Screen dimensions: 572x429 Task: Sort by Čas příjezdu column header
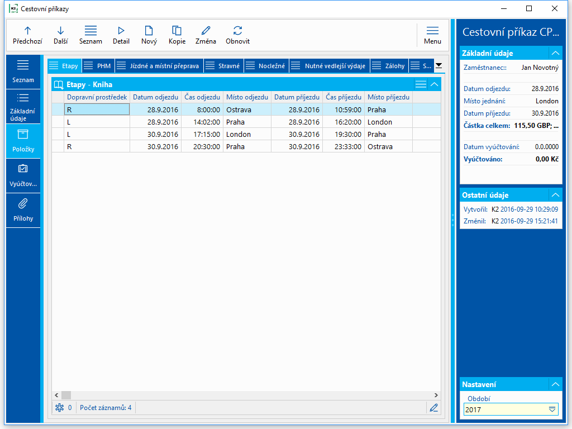(x=344, y=97)
